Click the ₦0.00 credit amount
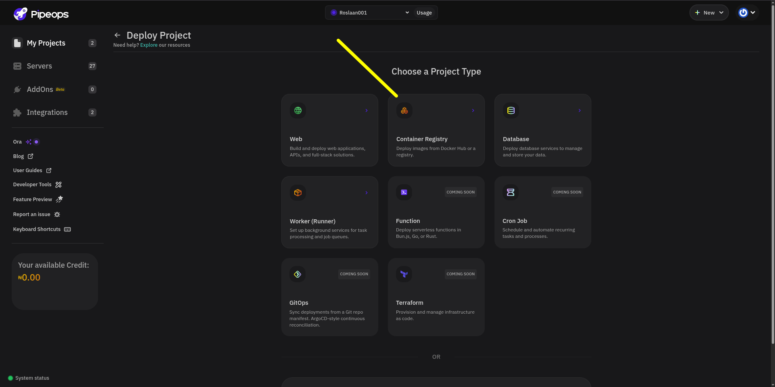The width and height of the screenshot is (775, 387). pyautogui.click(x=29, y=277)
